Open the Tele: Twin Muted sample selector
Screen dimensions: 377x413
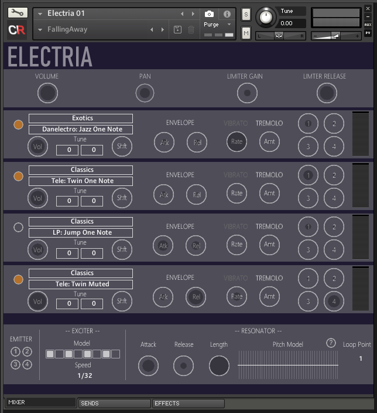click(81, 284)
